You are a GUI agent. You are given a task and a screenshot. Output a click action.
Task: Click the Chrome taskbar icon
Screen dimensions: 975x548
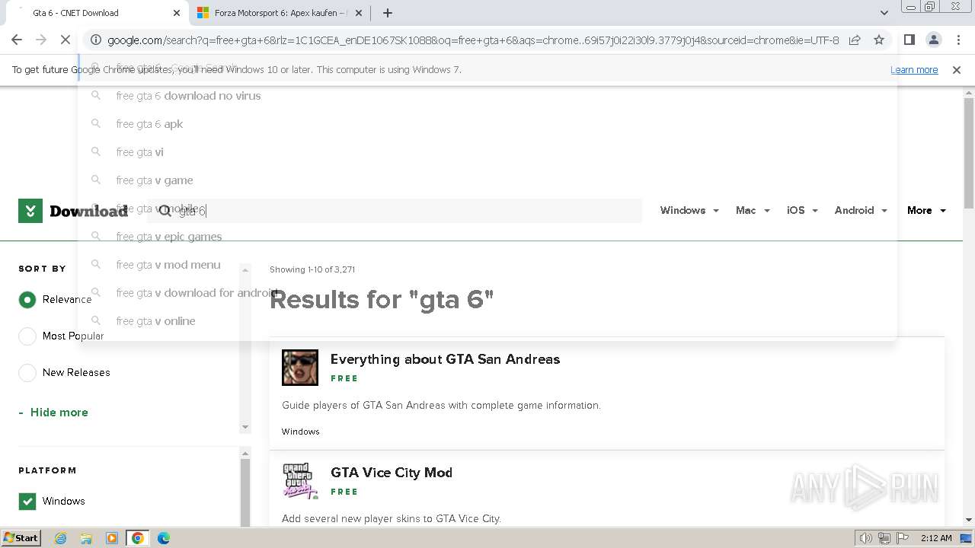137,538
